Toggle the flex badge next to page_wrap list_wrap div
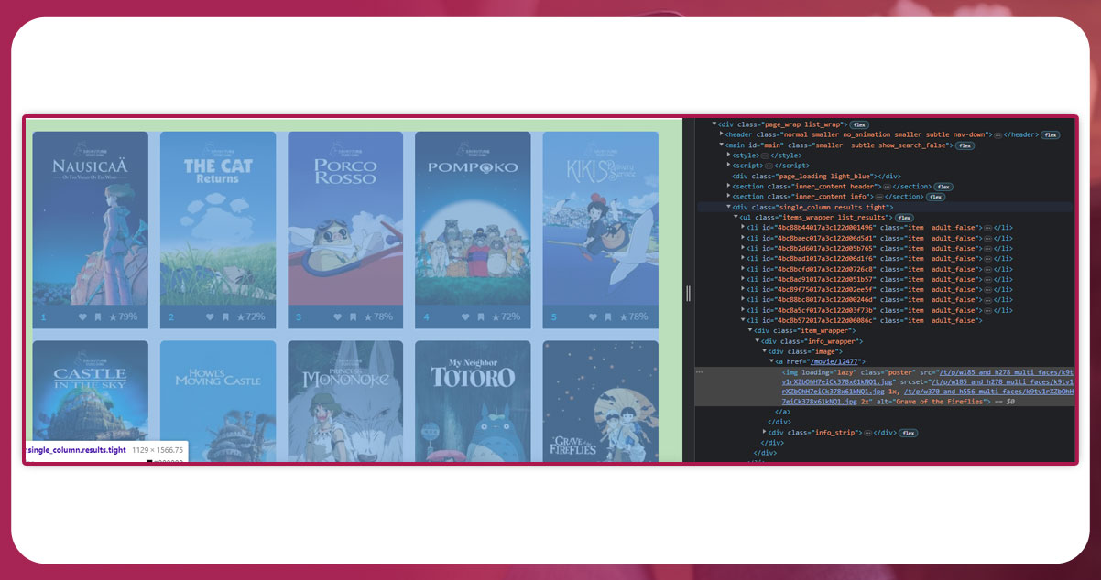The width and height of the screenshot is (1101, 580). 859,124
